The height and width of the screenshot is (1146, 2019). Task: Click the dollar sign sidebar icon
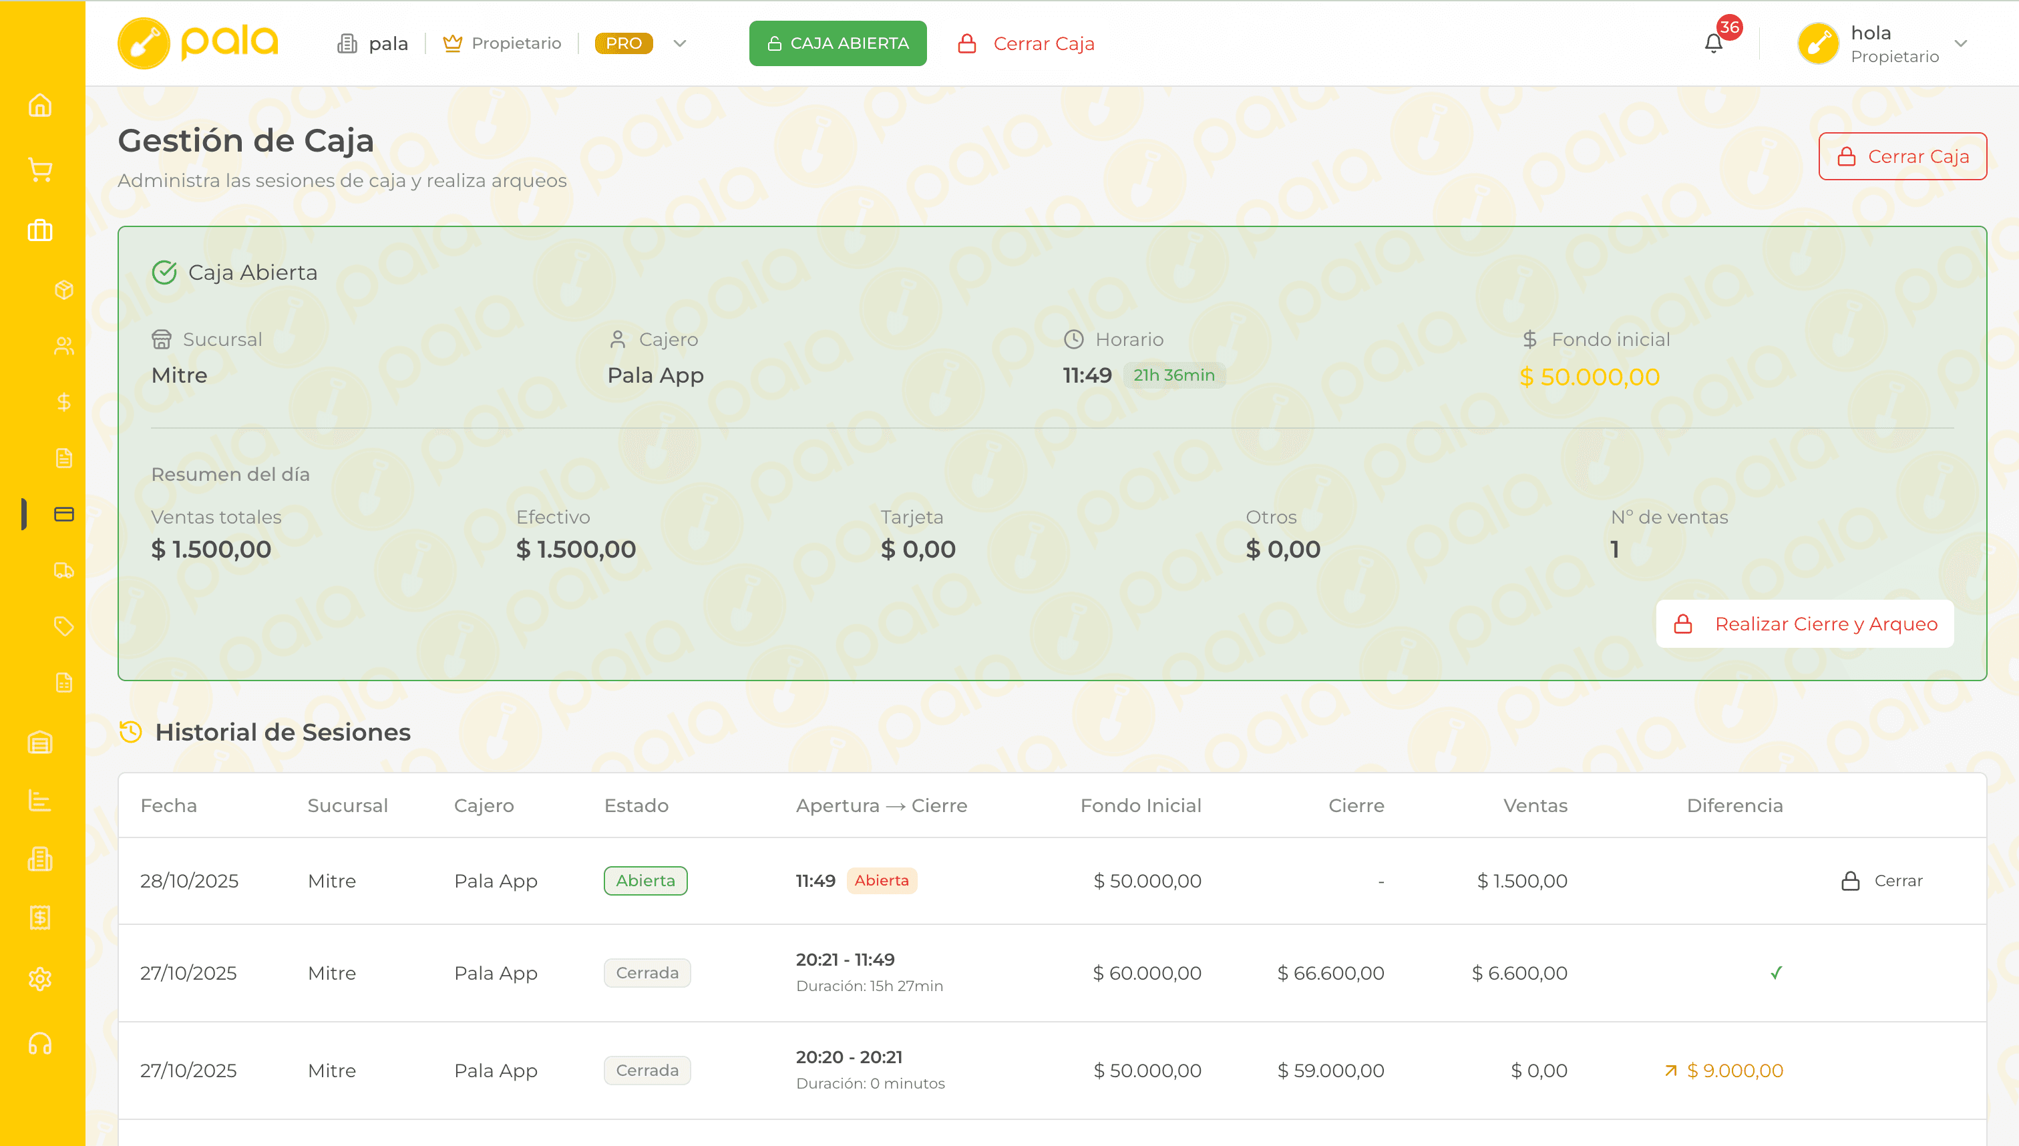[63, 402]
